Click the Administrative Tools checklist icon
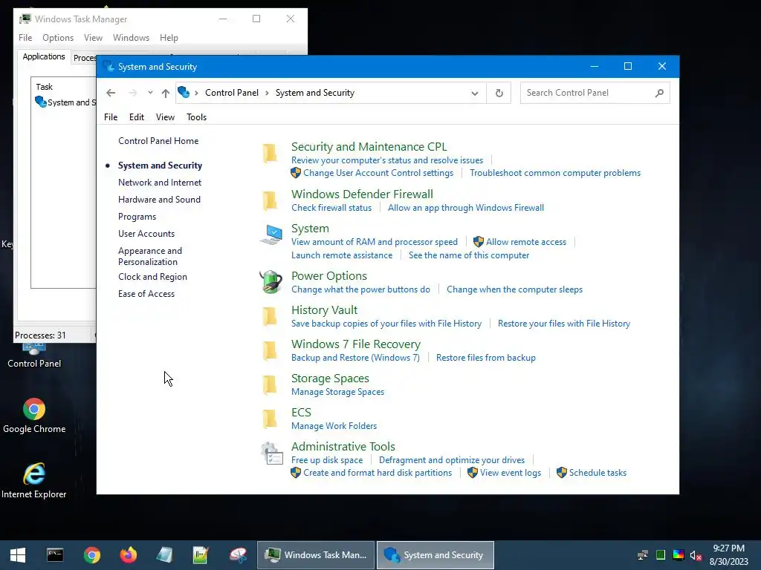The width and height of the screenshot is (761, 570). tap(271, 453)
